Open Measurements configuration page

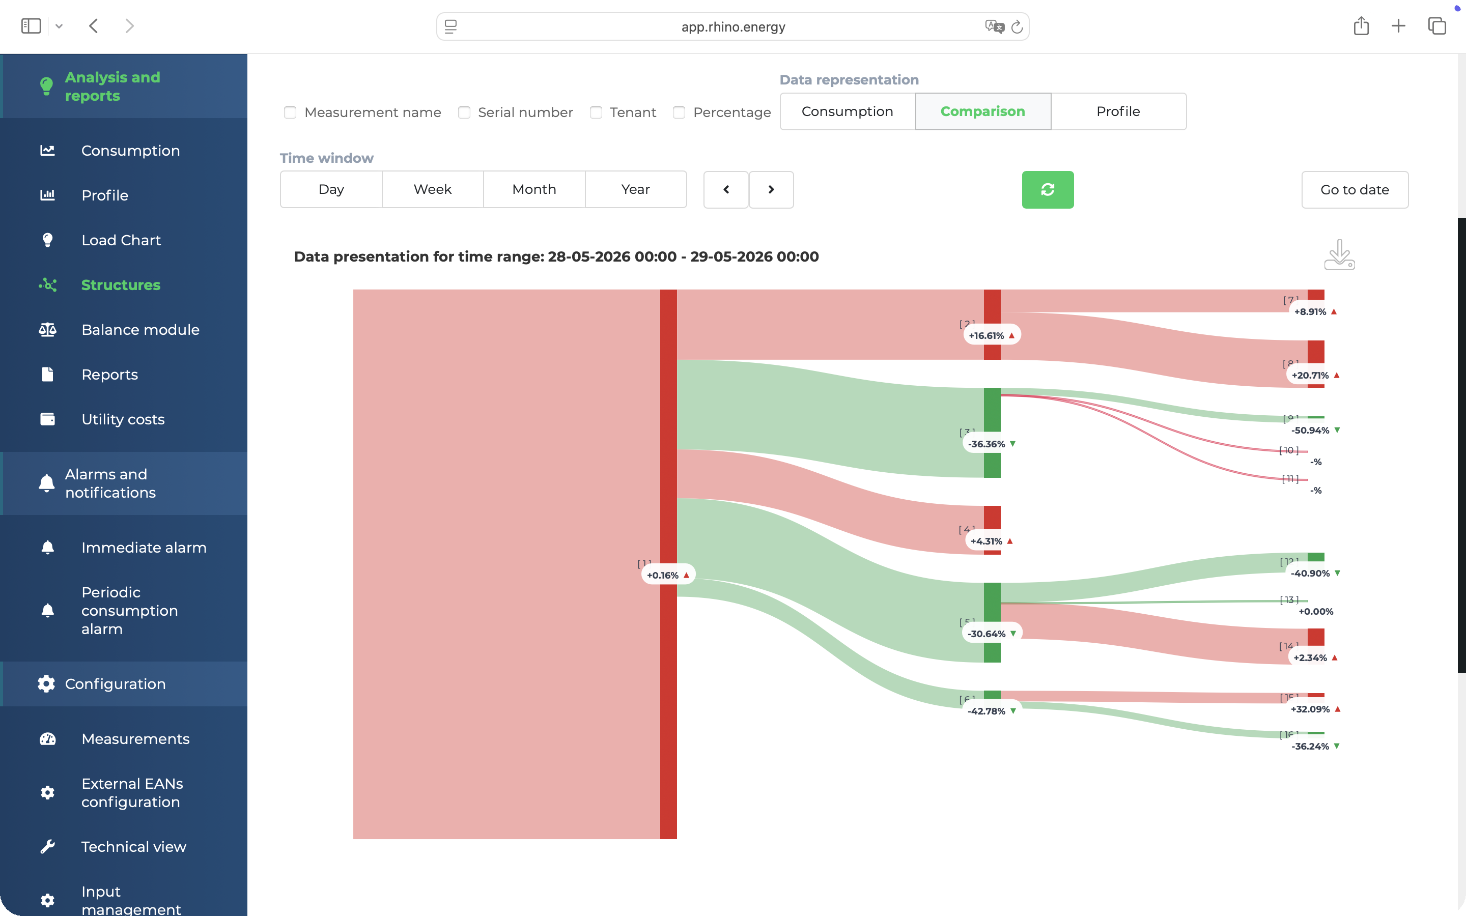(136, 739)
